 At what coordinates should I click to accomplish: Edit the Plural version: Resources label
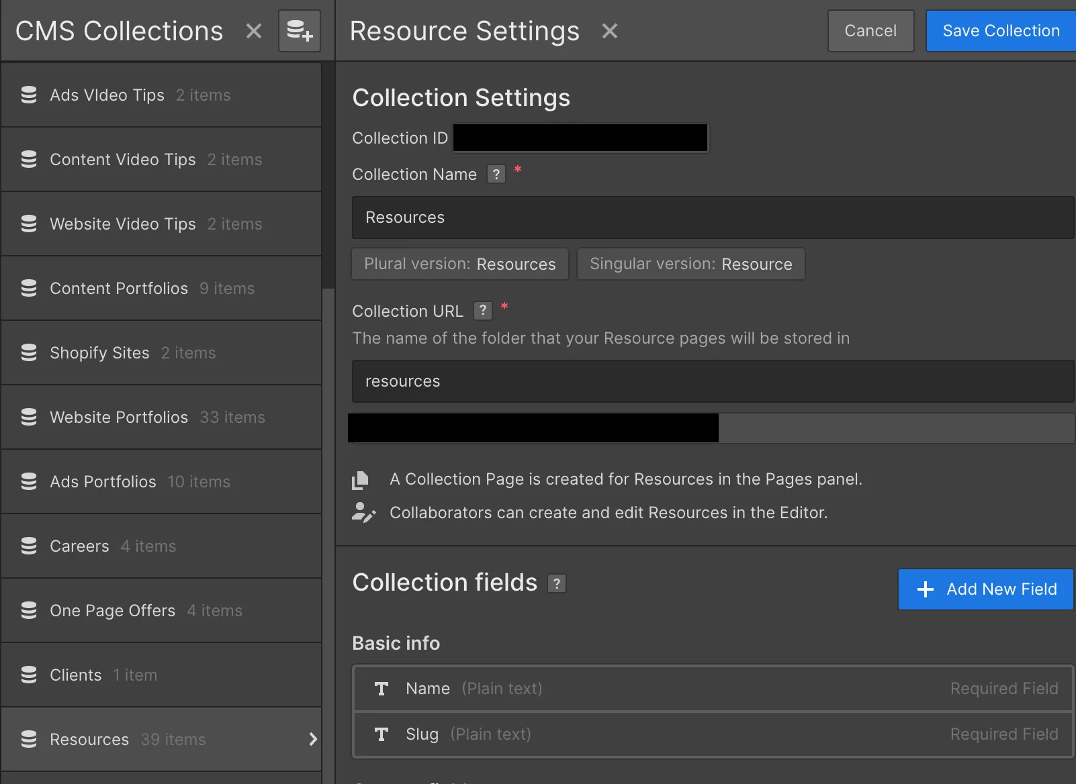(460, 264)
